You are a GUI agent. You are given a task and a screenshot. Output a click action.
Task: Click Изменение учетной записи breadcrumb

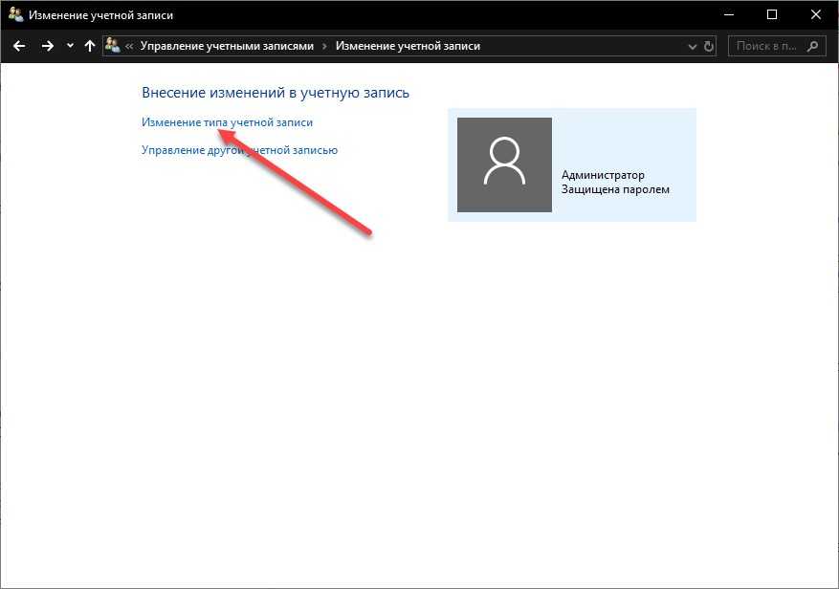pos(408,46)
